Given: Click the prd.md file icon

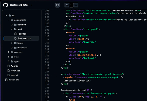Looking at the screenshot, I should pyautogui.click(x=9, y=75).
